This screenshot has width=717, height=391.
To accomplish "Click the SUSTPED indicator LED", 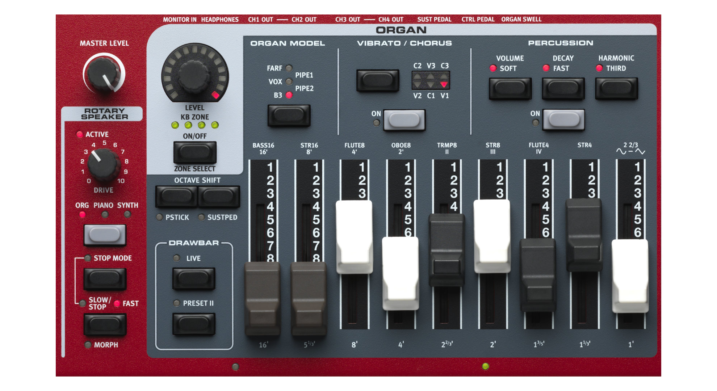I will (201, 218).
